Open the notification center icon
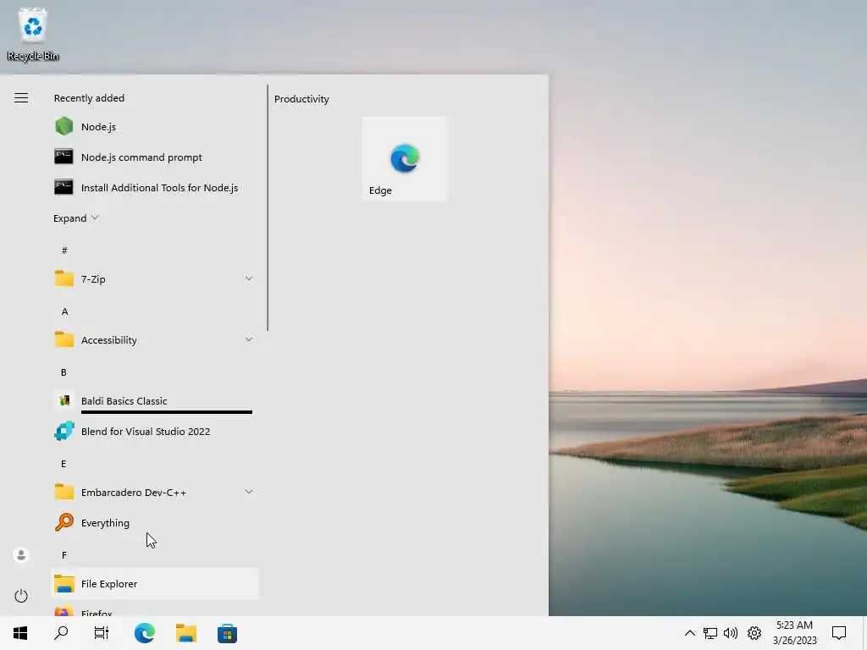The width and height of the screenshot is (867, 650). click(839, 633)
